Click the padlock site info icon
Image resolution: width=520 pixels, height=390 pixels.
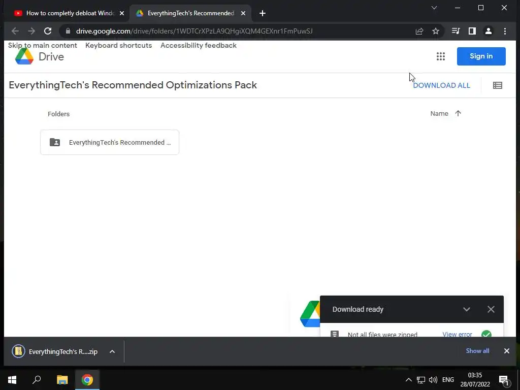[x=68, y=31]
